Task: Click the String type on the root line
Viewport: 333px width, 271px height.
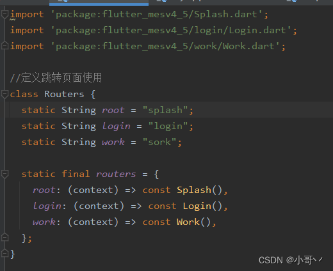Action: click(79, 111)
